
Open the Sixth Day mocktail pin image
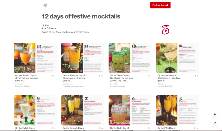pyautogui.click(x=130, y=110)
